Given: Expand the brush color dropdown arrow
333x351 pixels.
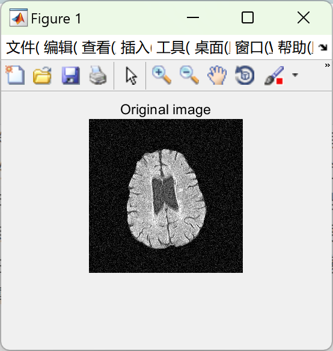Looking at the screenshot, I should [x=295, y=75].
